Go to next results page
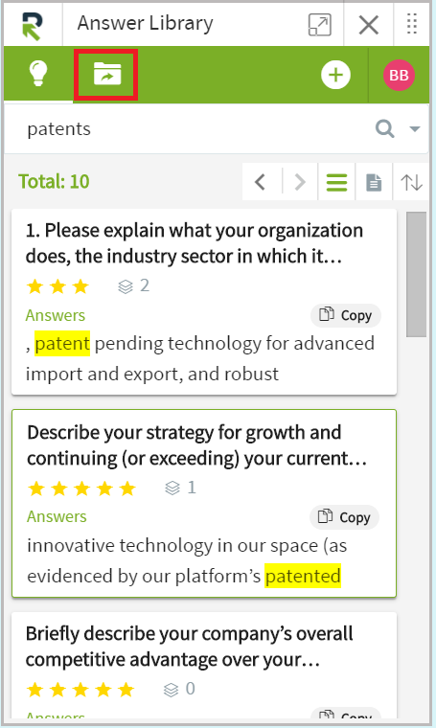 click(x=300, y=182)
